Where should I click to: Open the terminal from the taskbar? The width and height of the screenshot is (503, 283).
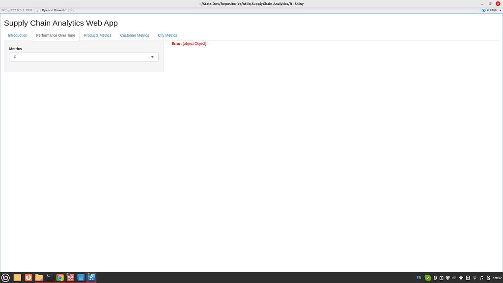point(49,277)
